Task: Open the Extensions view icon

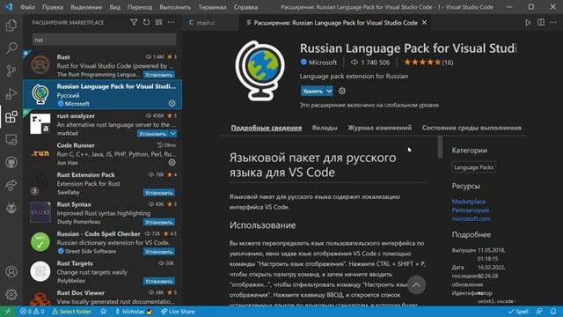Action: coord(11,117)
